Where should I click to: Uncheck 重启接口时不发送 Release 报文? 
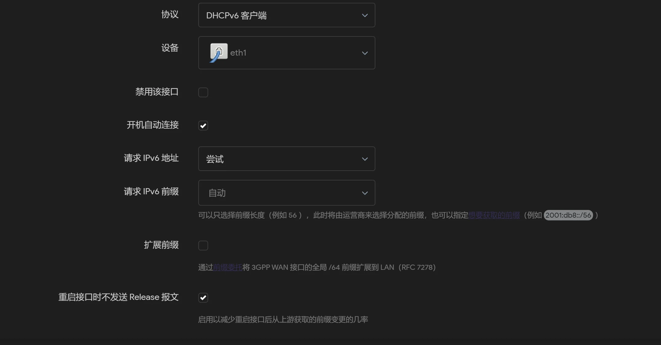pos(203,297)
